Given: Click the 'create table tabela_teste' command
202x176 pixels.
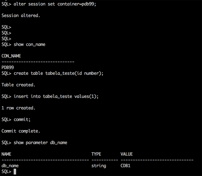Looking at the screenshot, I should (x=59, y=73).
